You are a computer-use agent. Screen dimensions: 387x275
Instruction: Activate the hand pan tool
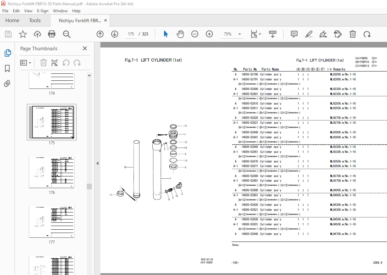tap(180, 34)
